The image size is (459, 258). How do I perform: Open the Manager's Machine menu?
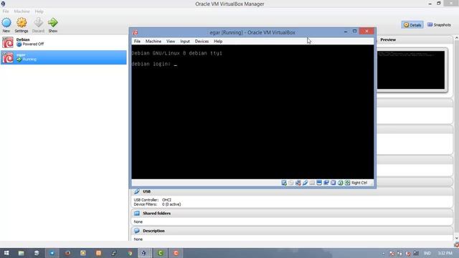click(22, 11)
